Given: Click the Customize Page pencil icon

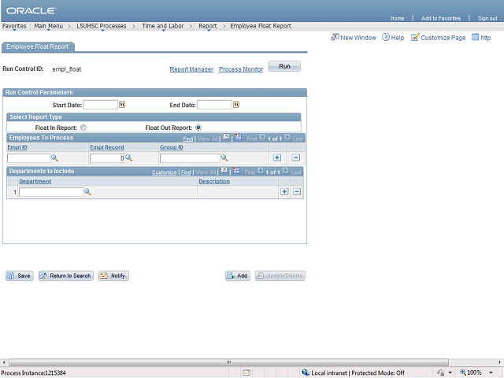Looking at the screenshot, I should pyautogui.click(x=415, y=37).
